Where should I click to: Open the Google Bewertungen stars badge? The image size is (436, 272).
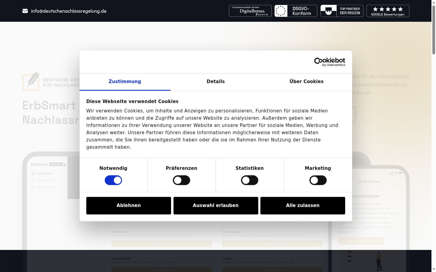pyautogui.click(x=388, y=11)
